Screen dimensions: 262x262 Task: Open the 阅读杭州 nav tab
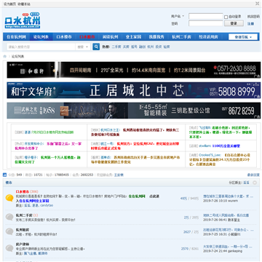[x=110, y=37]
